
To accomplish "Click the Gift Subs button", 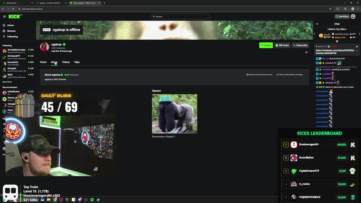I will 282,45.
